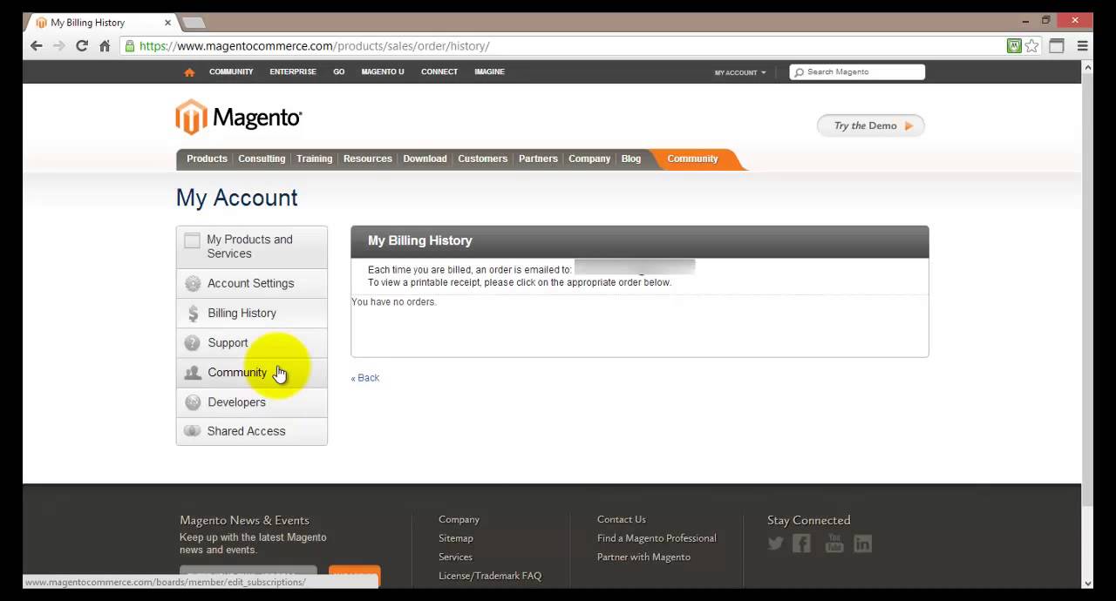Screen dimensions: 1116x601
Task: Click the icon beside Developers
Action: pyautogui.click(x=193, y=402)
